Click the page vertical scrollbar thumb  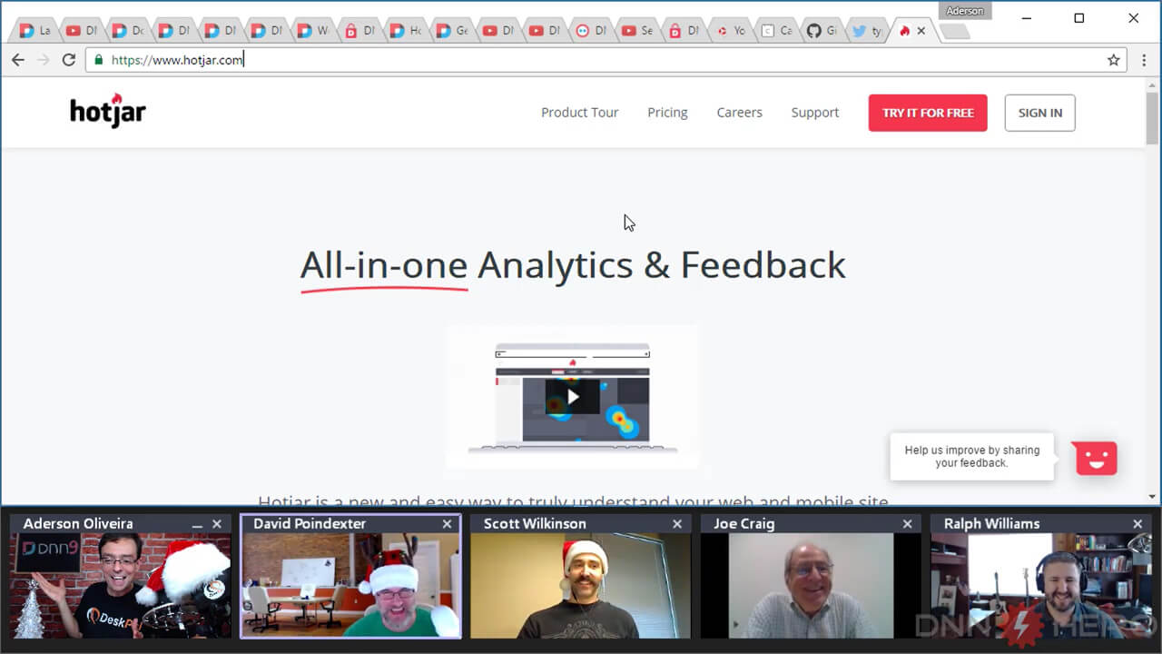pyautogui.click(x=1152, y=118)
